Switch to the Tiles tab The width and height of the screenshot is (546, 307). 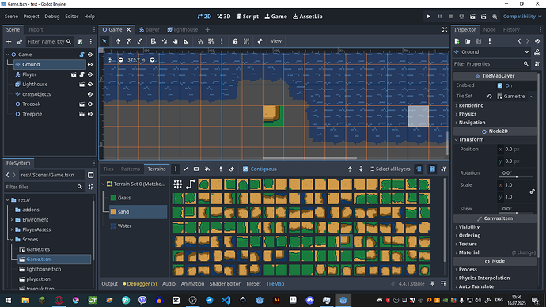coord(108,169)
